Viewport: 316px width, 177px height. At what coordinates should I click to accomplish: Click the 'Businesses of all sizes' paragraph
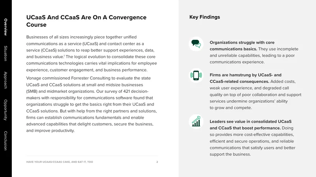tap(92, 53)
